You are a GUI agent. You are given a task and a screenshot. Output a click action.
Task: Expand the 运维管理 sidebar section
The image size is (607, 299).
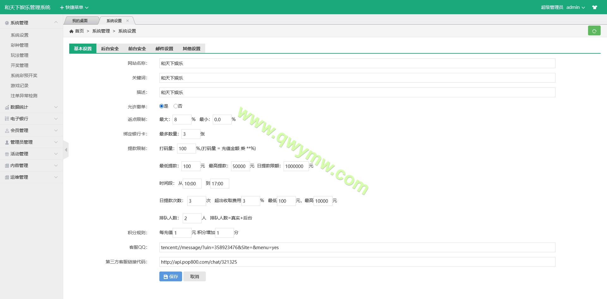click(31, 177)
